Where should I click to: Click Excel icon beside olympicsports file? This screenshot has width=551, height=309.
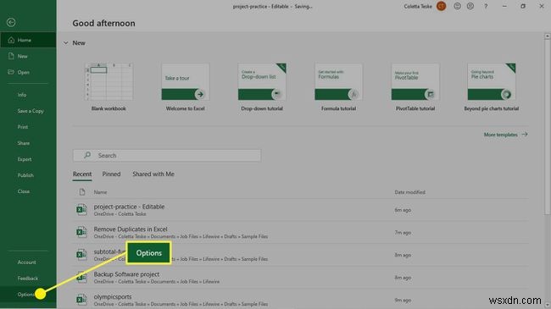(x=81, y=300)
